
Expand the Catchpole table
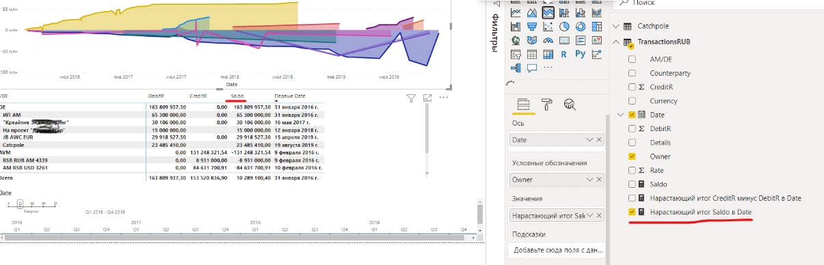pyautogui.click(x=616, y=26)
